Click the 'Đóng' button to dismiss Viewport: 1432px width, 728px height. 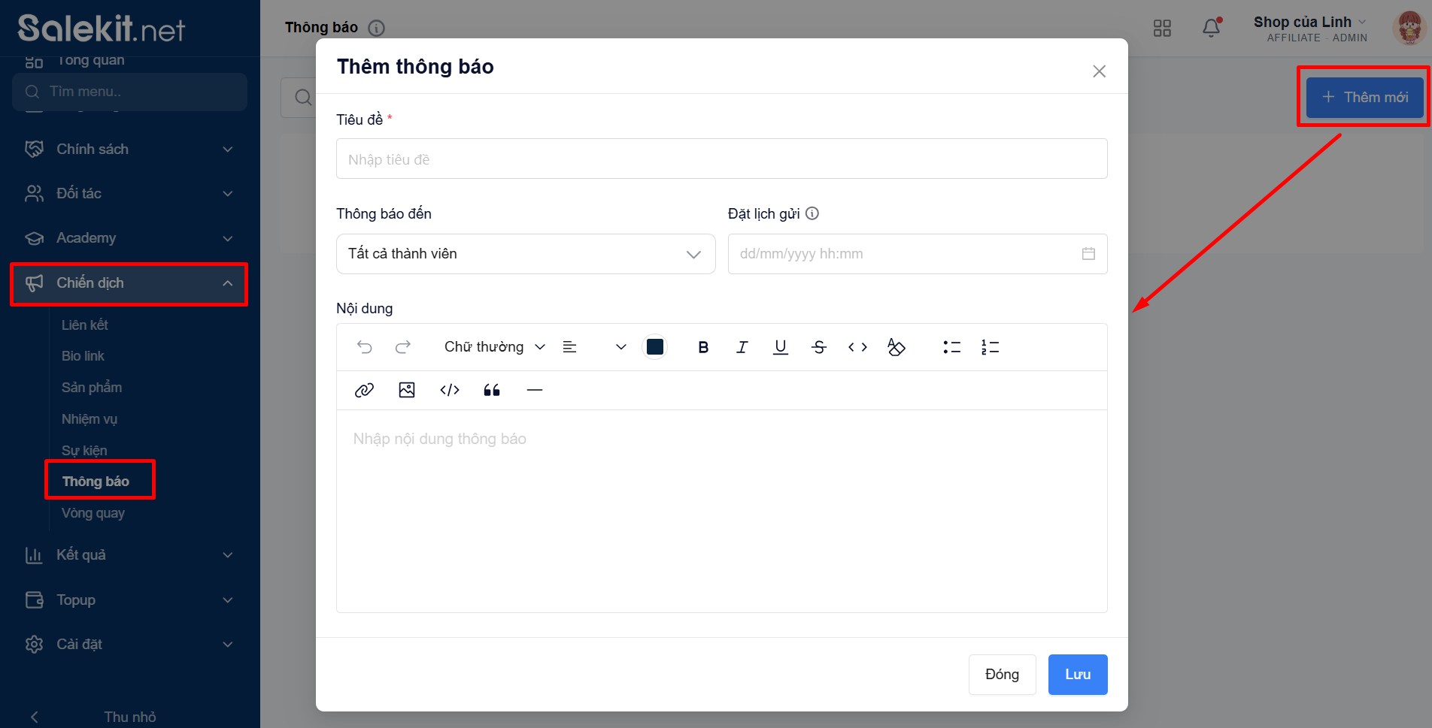coord(1002,675)
